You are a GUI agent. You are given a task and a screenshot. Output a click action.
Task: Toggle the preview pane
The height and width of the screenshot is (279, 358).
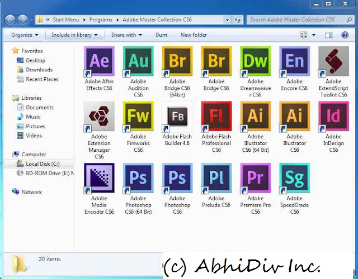328,35
